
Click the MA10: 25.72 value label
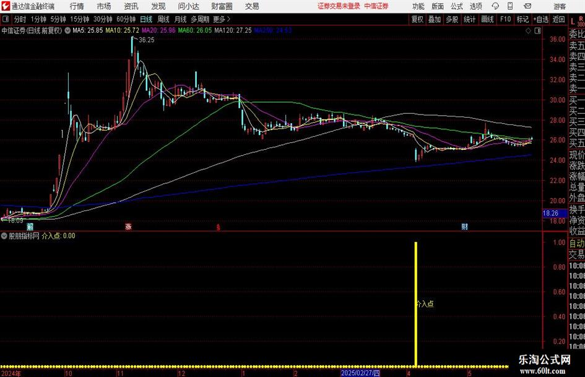(x=123, y=30)
